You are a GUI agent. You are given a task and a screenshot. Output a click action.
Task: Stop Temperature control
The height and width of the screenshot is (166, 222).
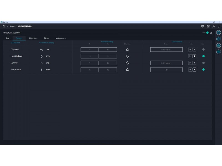(194, 69)
